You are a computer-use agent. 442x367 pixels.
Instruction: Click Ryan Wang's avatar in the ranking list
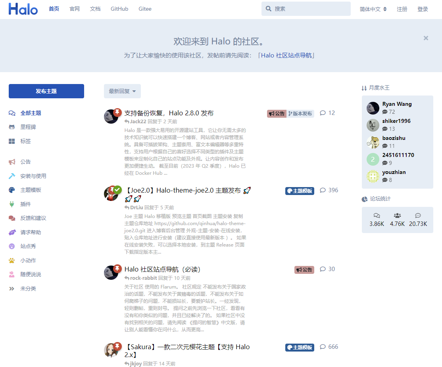click(373, 108)
